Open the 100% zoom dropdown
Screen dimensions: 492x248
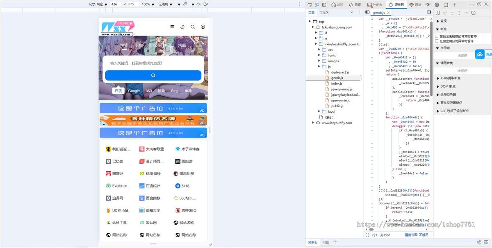point(148,4)
